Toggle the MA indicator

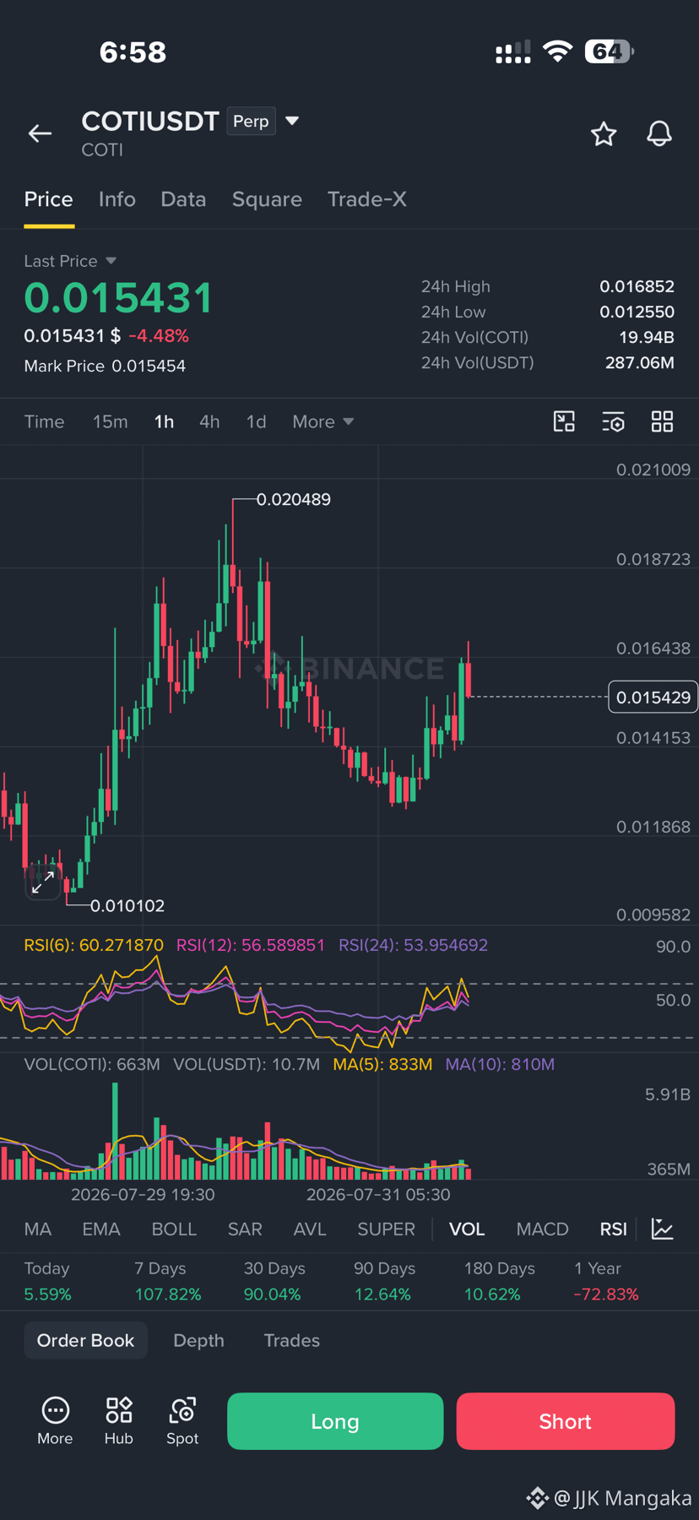coord(38,1229)
